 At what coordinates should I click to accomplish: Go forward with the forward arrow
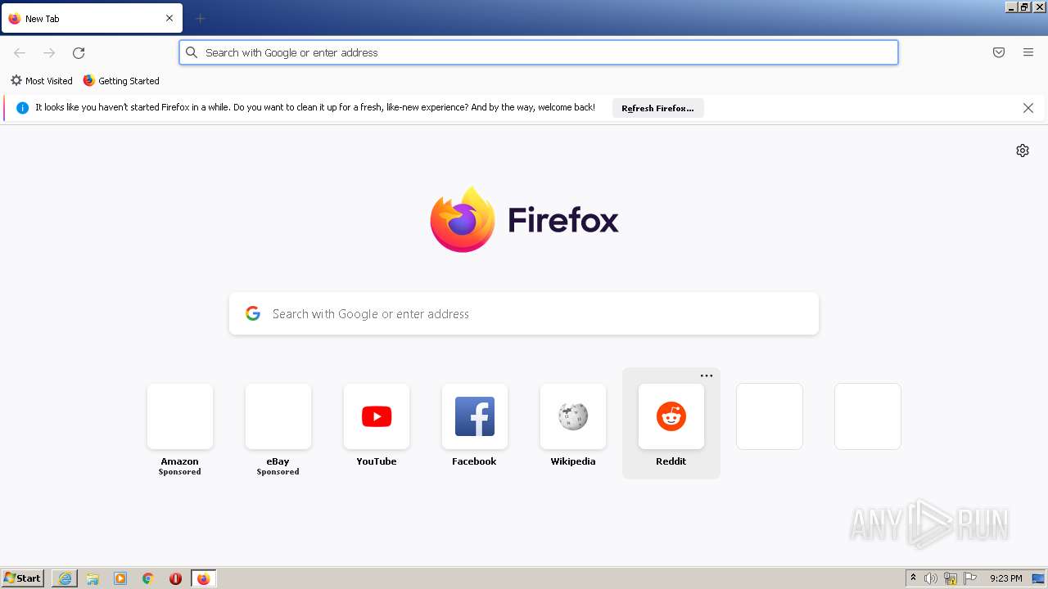(x=49, y=52)
